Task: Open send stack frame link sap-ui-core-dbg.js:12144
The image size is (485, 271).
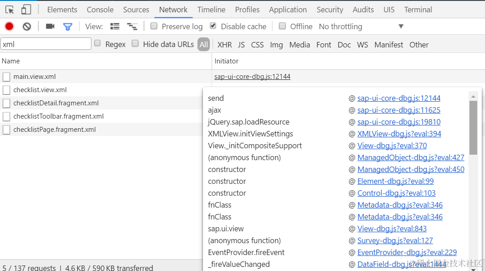Action: coord(399,98)
